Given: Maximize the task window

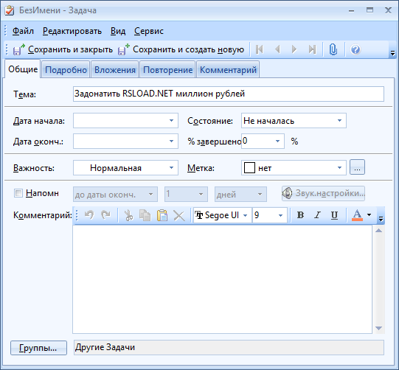Looking at the screenshot, I should 369,10.
